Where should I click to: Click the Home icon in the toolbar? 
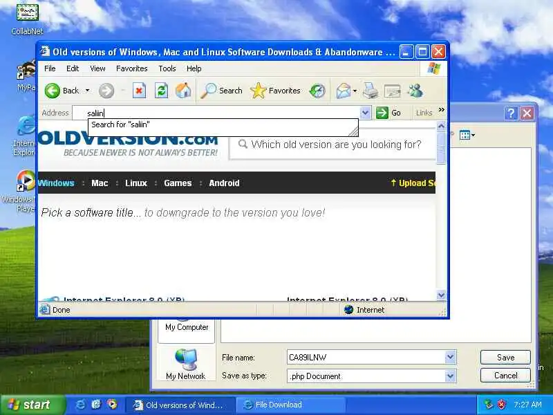[x=183, y=91]
